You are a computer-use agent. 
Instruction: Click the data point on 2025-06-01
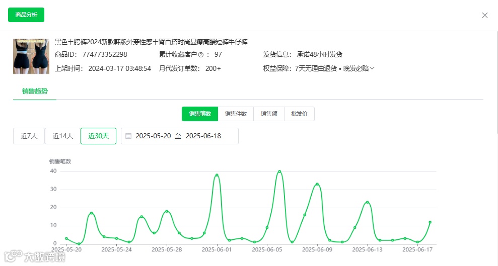click(217, 175)
